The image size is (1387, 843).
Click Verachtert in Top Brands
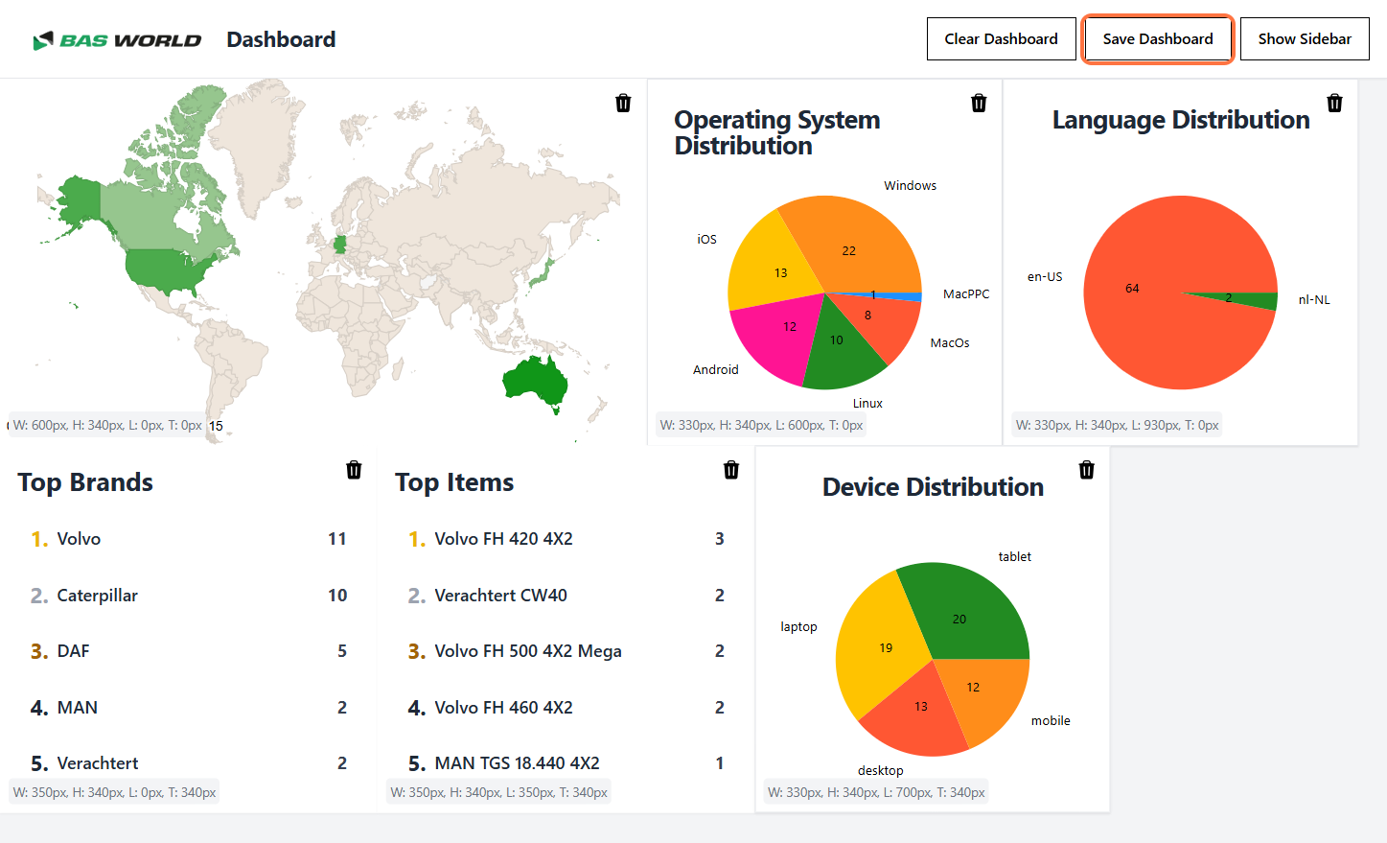[189, 763]
